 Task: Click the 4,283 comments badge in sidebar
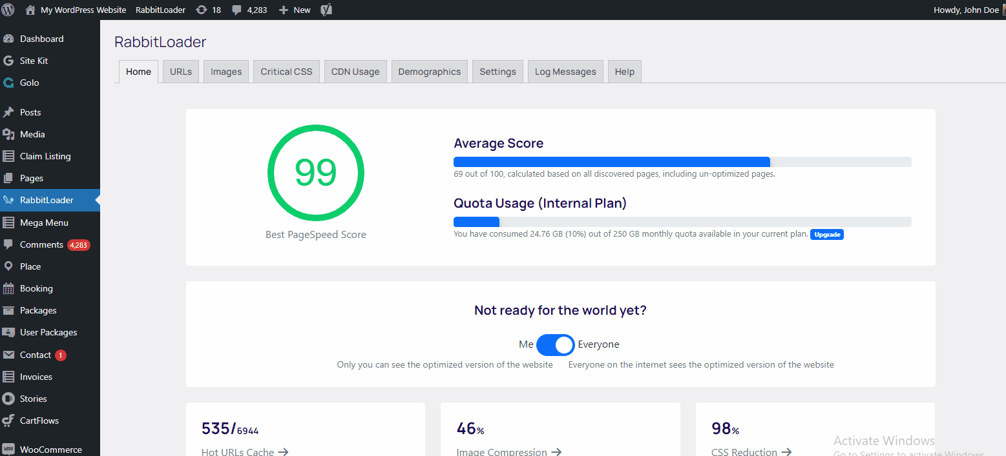pos(78,245)
